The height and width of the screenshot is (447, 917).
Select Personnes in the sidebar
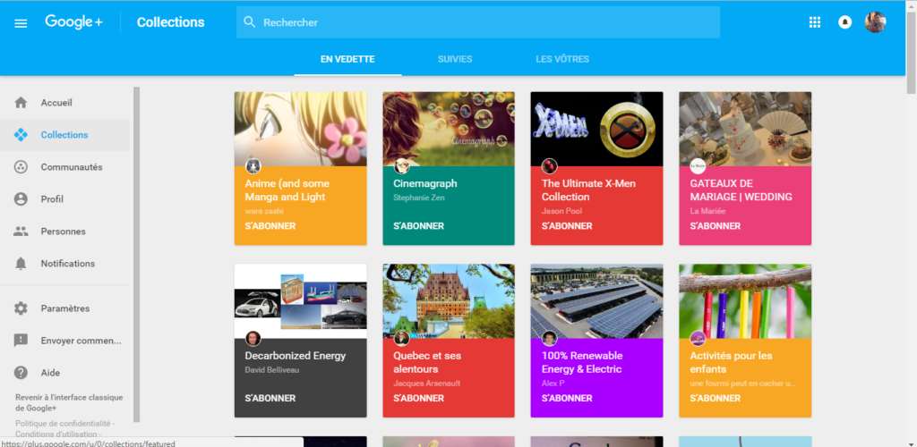click(64, 231)
